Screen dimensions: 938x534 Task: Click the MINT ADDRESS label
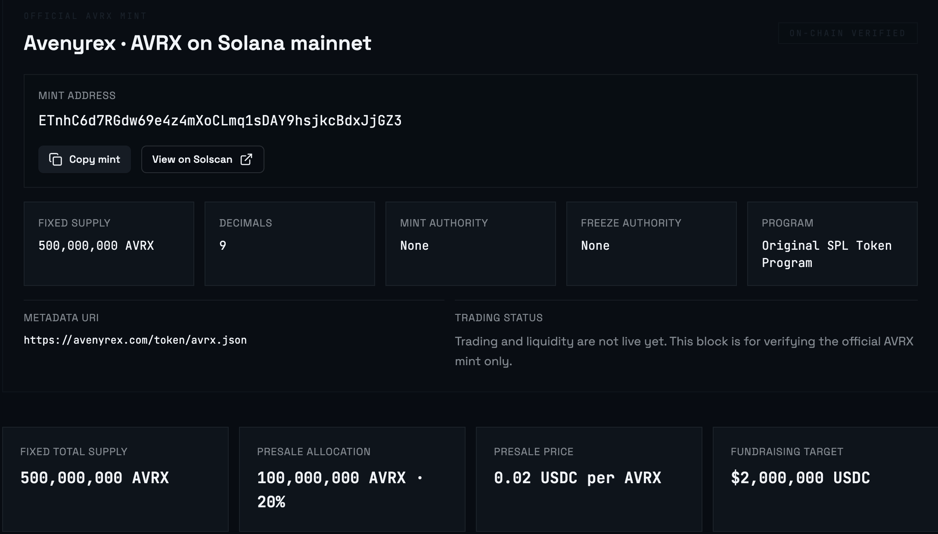coord(77,96)
